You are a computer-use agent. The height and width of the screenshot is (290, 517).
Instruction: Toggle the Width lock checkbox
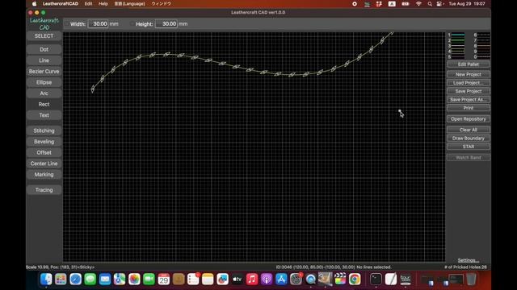pos(67,24)
